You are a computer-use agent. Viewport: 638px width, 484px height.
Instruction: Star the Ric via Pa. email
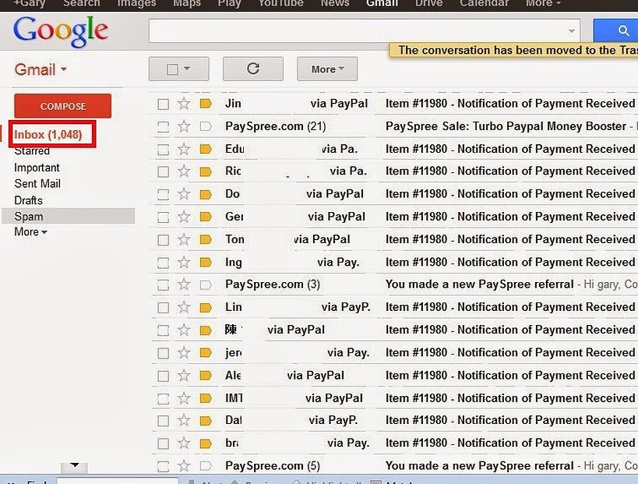point(184,171)
